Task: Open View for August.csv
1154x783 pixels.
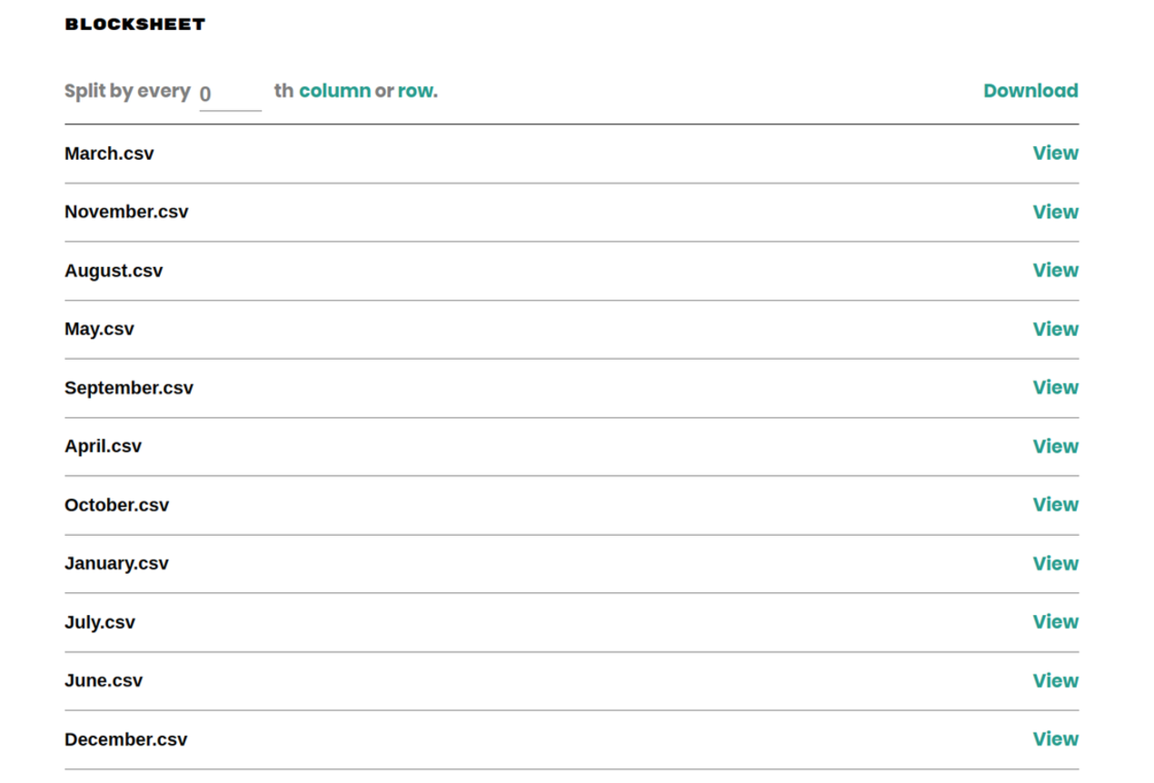Action: 1055,271
